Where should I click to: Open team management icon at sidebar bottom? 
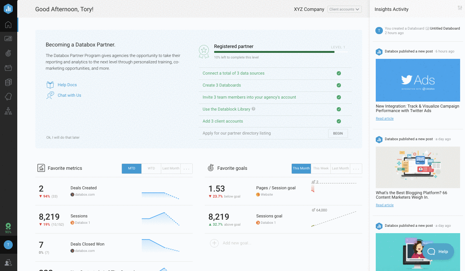click(8, 263)
